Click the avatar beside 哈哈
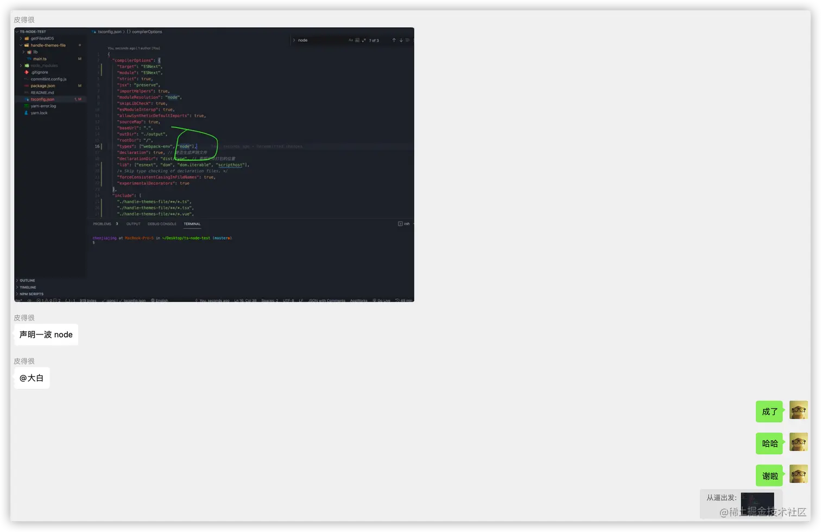The width and height of the screenshot is (821, 532). (x=798, y=442)
